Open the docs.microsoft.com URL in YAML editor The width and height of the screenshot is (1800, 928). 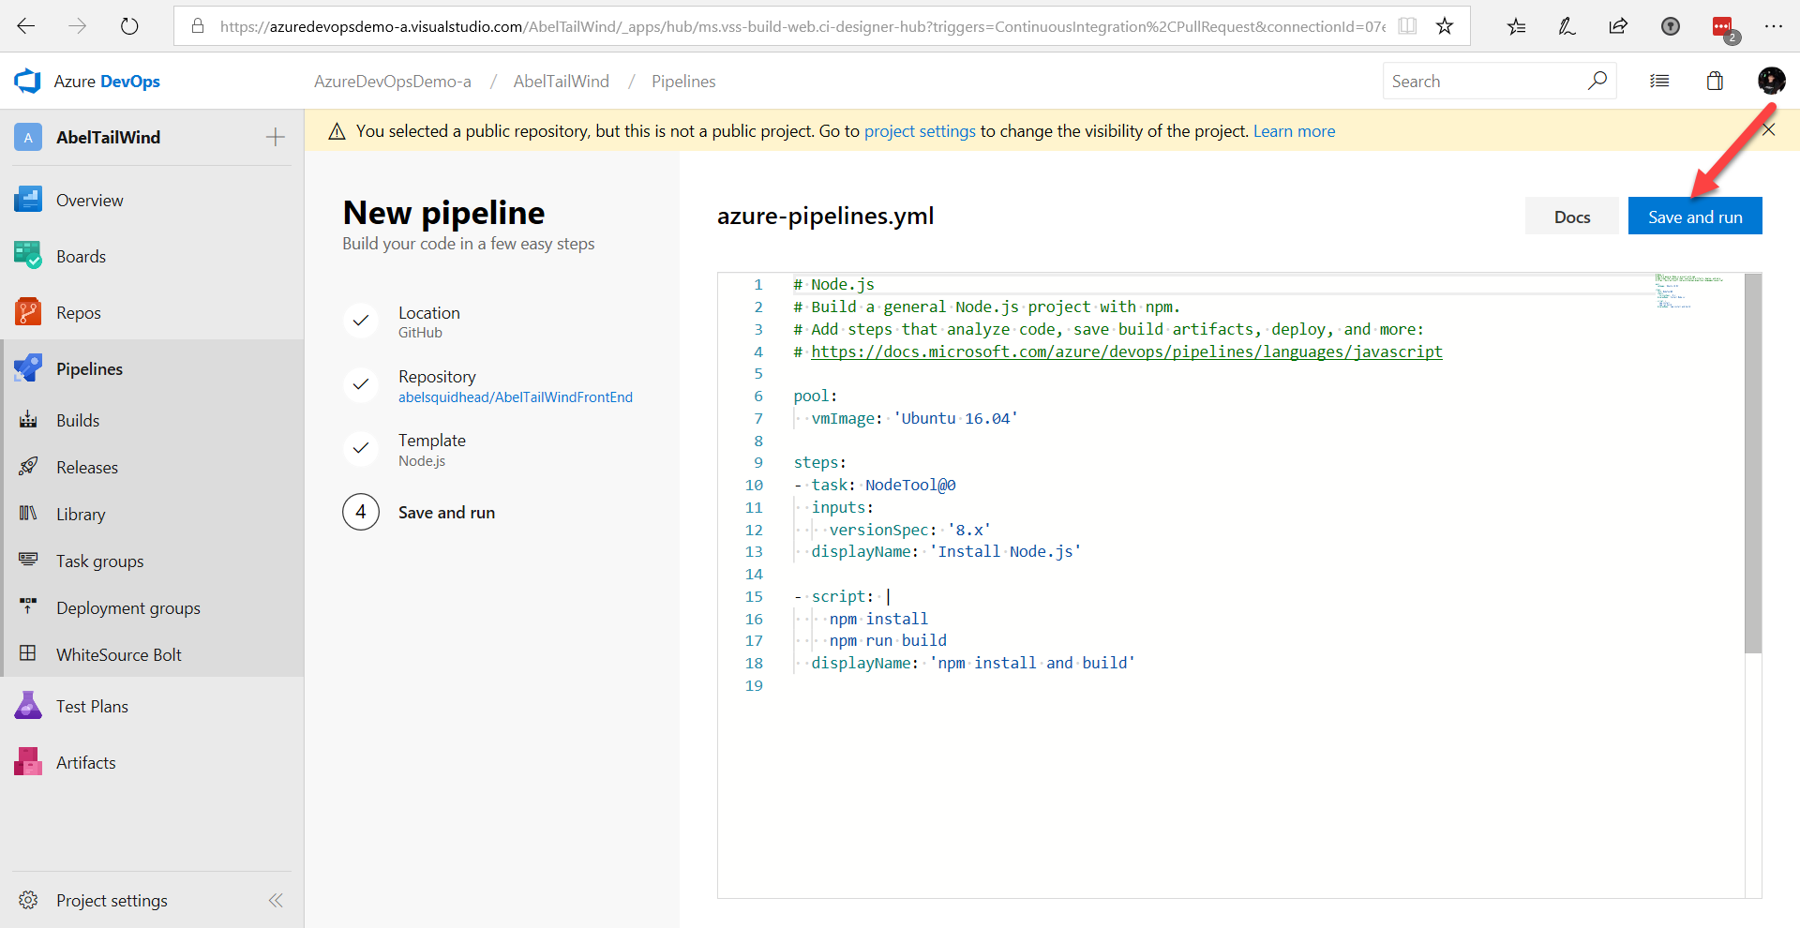[x=1127, y=352]
